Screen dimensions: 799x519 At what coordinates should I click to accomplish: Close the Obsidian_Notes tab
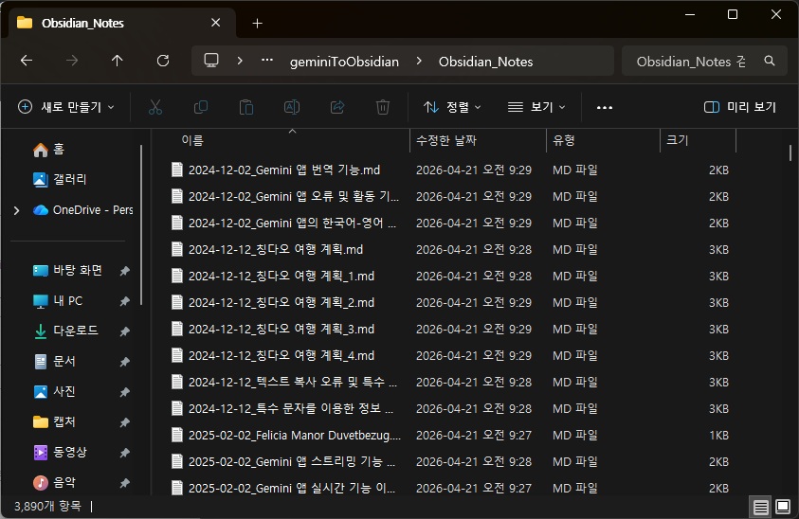pyautogui.click(x=215, y=23)
